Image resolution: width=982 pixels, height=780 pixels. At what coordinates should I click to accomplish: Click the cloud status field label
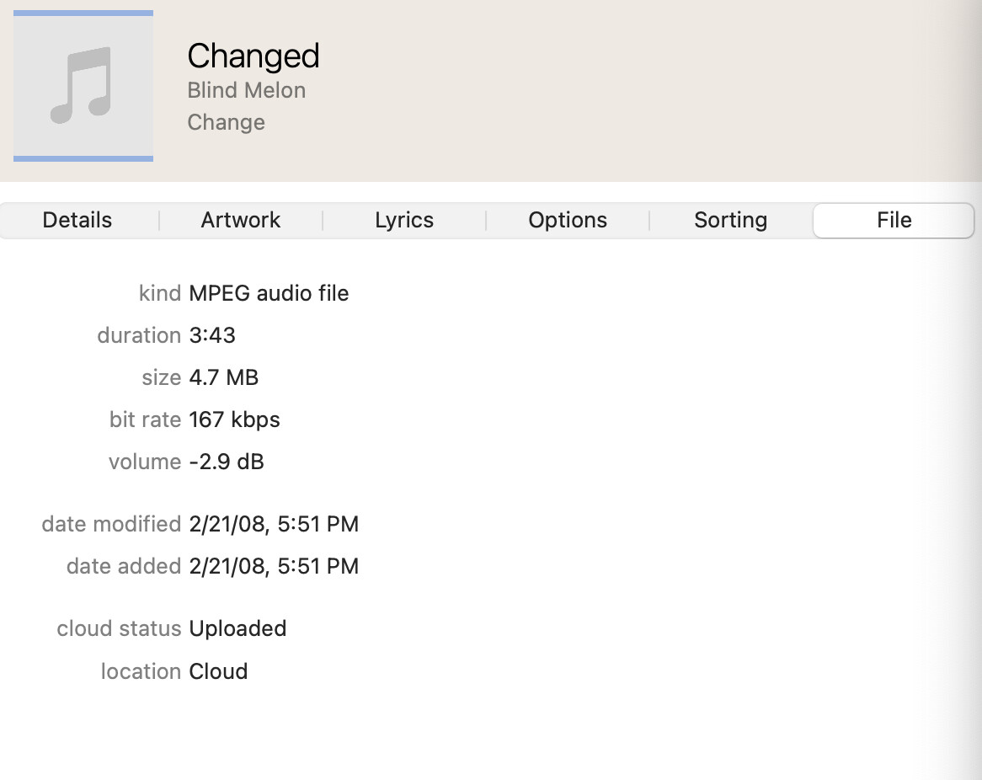[x=119, y=628]
